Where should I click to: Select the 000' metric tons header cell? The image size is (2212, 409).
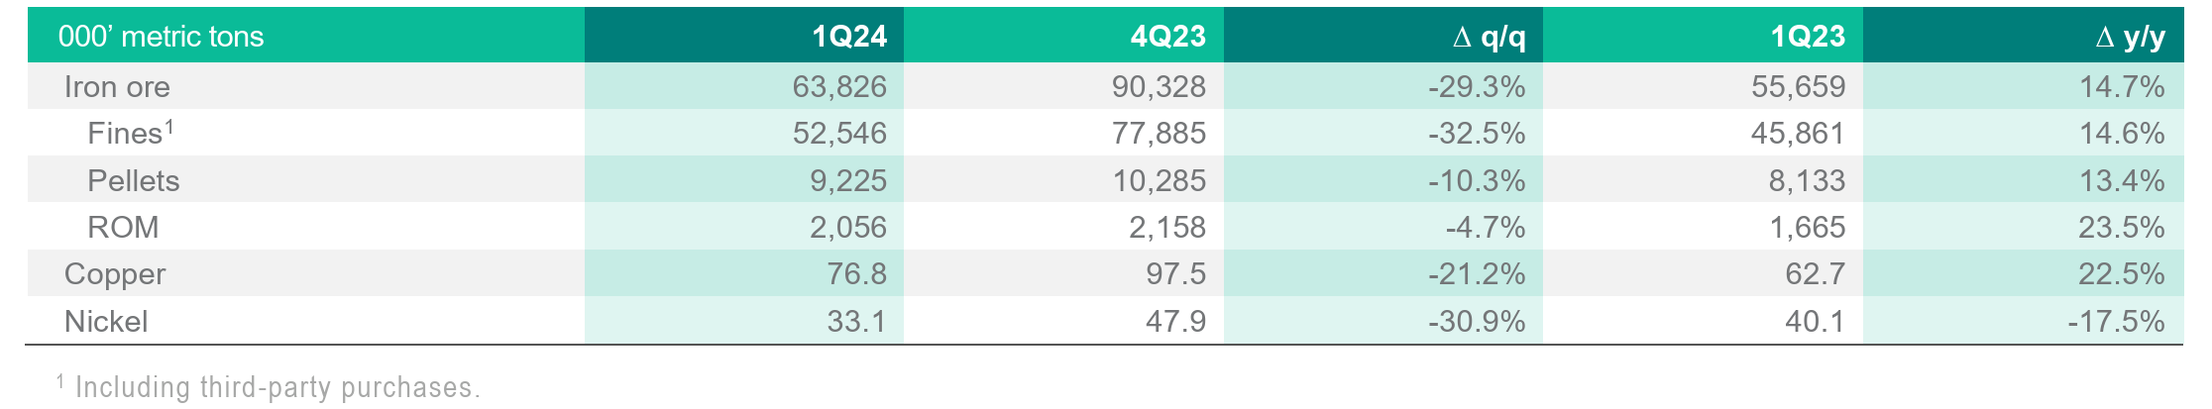[x=162, y=37]
